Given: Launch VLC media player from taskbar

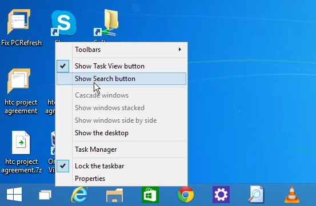Looking at the screenshot, I should point(292,195).
